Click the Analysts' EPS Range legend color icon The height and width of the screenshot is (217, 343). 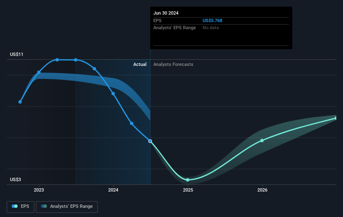[44, 206]
